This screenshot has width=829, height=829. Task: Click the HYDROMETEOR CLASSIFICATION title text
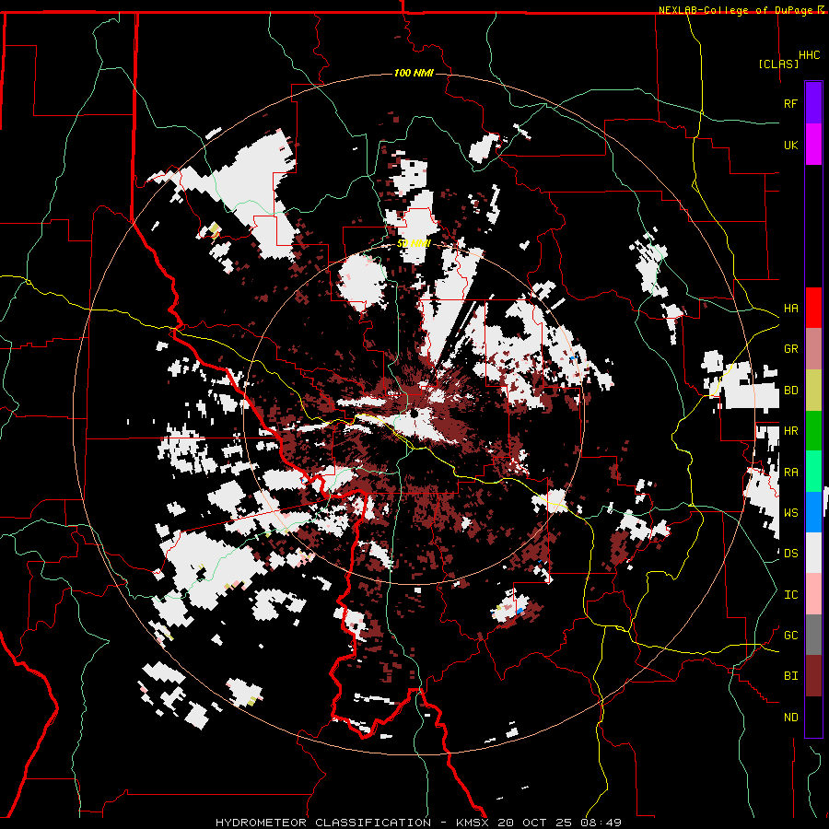[323, 823]
